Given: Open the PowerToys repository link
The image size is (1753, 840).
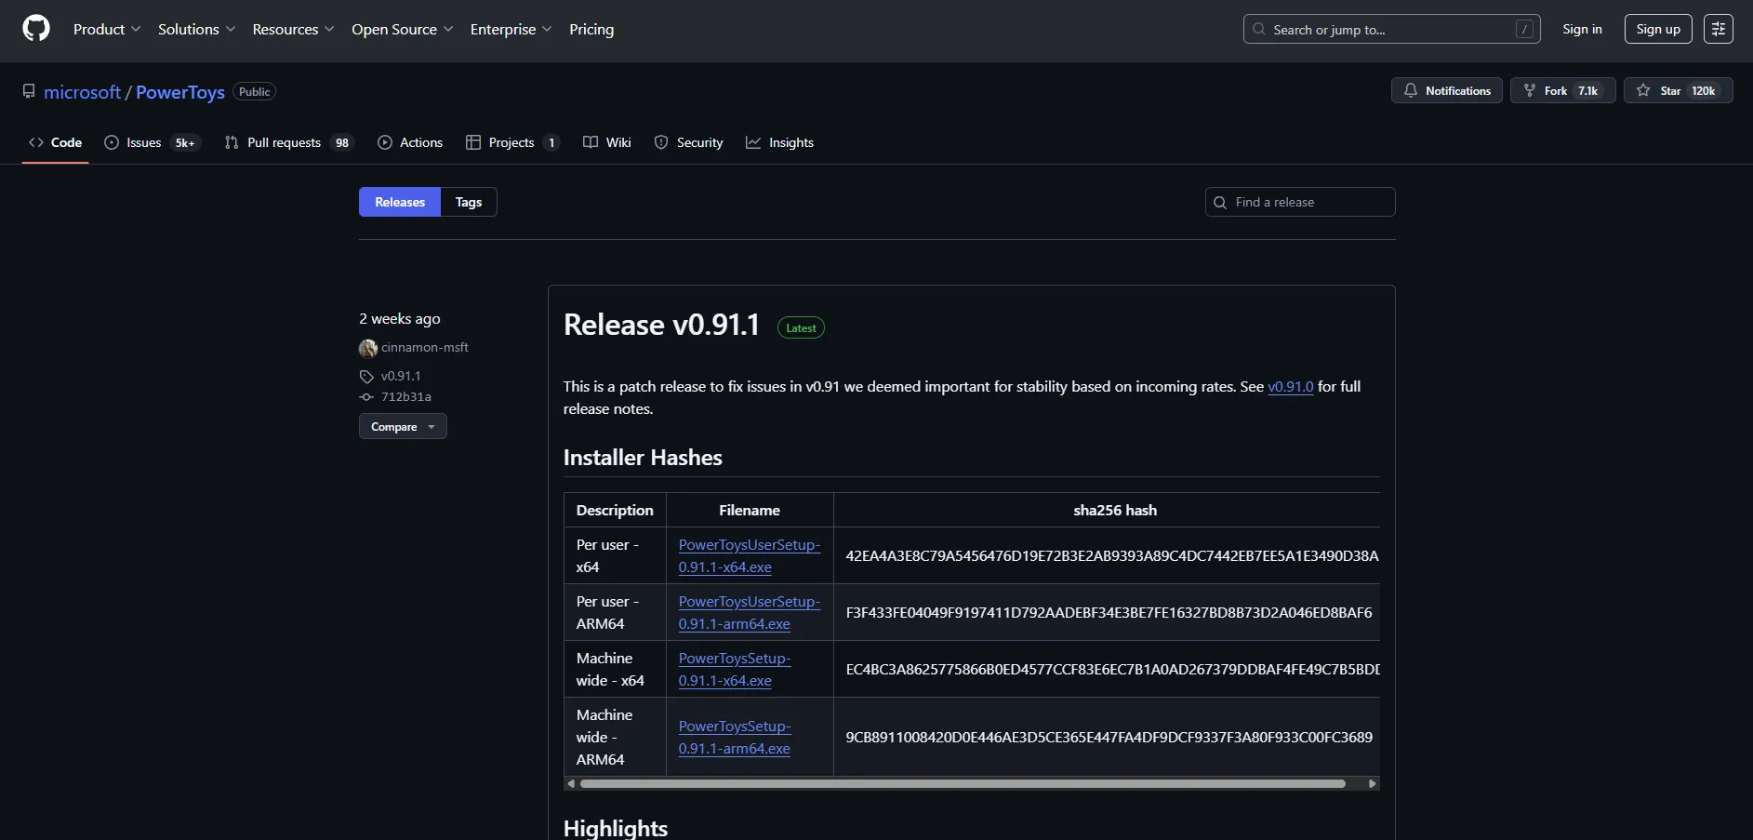Looking at the screenshot, I should click(180, 92).
